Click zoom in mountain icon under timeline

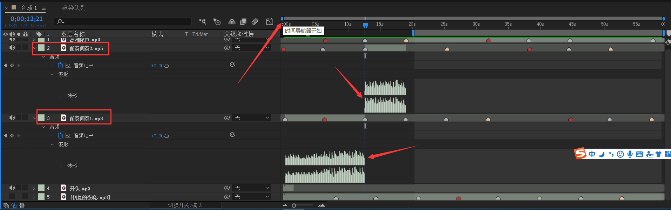tap(321, 205)
